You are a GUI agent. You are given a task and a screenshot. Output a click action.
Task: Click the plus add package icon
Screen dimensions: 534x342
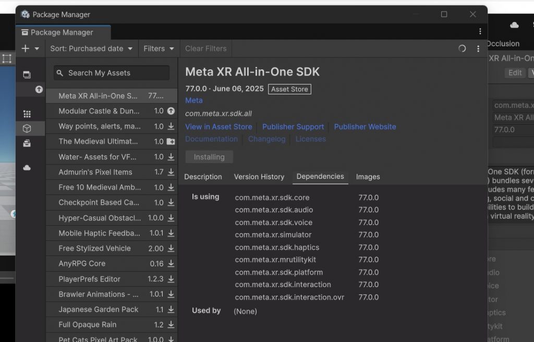coord(25,48)
